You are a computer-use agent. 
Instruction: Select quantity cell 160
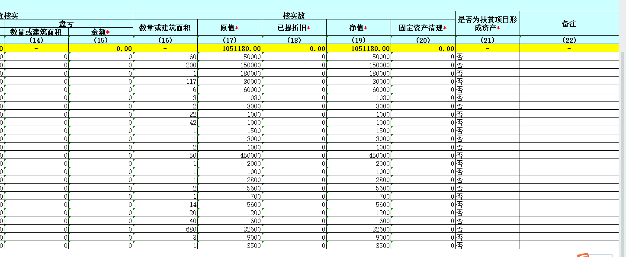[165, 57]
